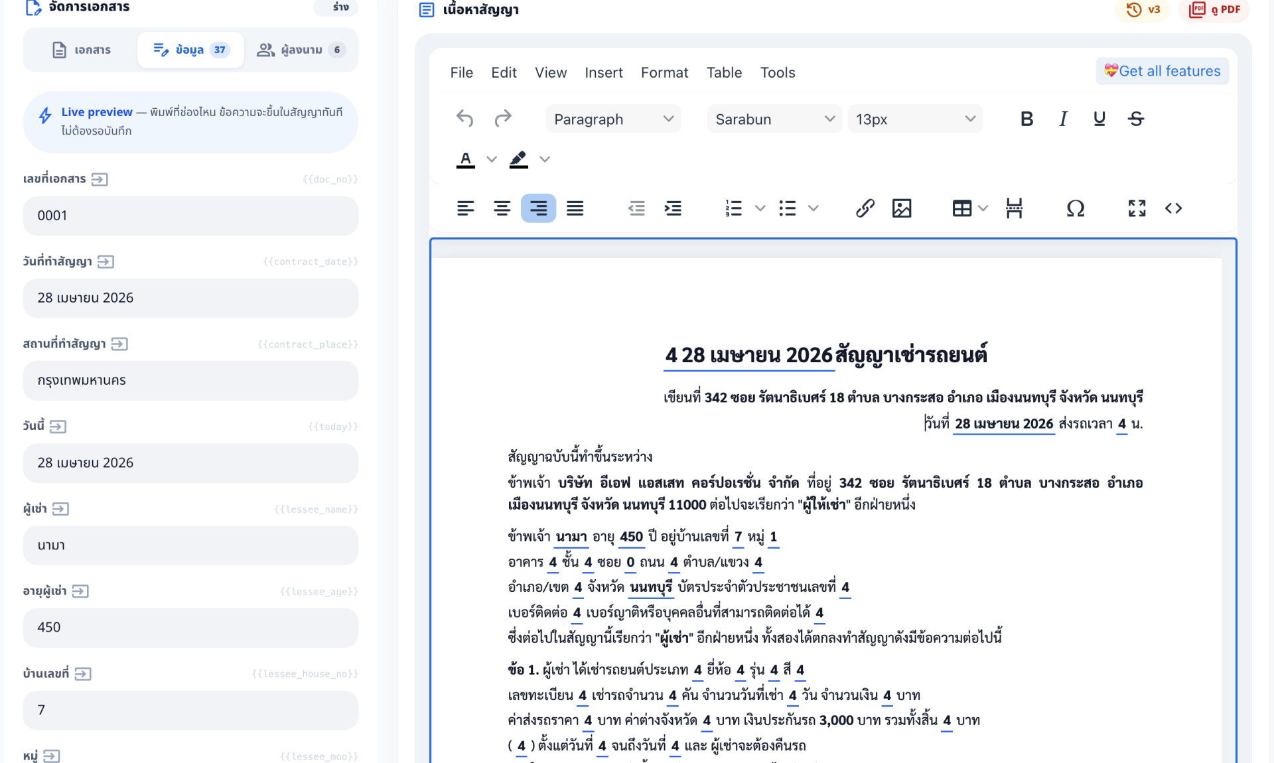Enable justify text alignment
Viewport: 1274px width, 763px height.
point(575,208)
